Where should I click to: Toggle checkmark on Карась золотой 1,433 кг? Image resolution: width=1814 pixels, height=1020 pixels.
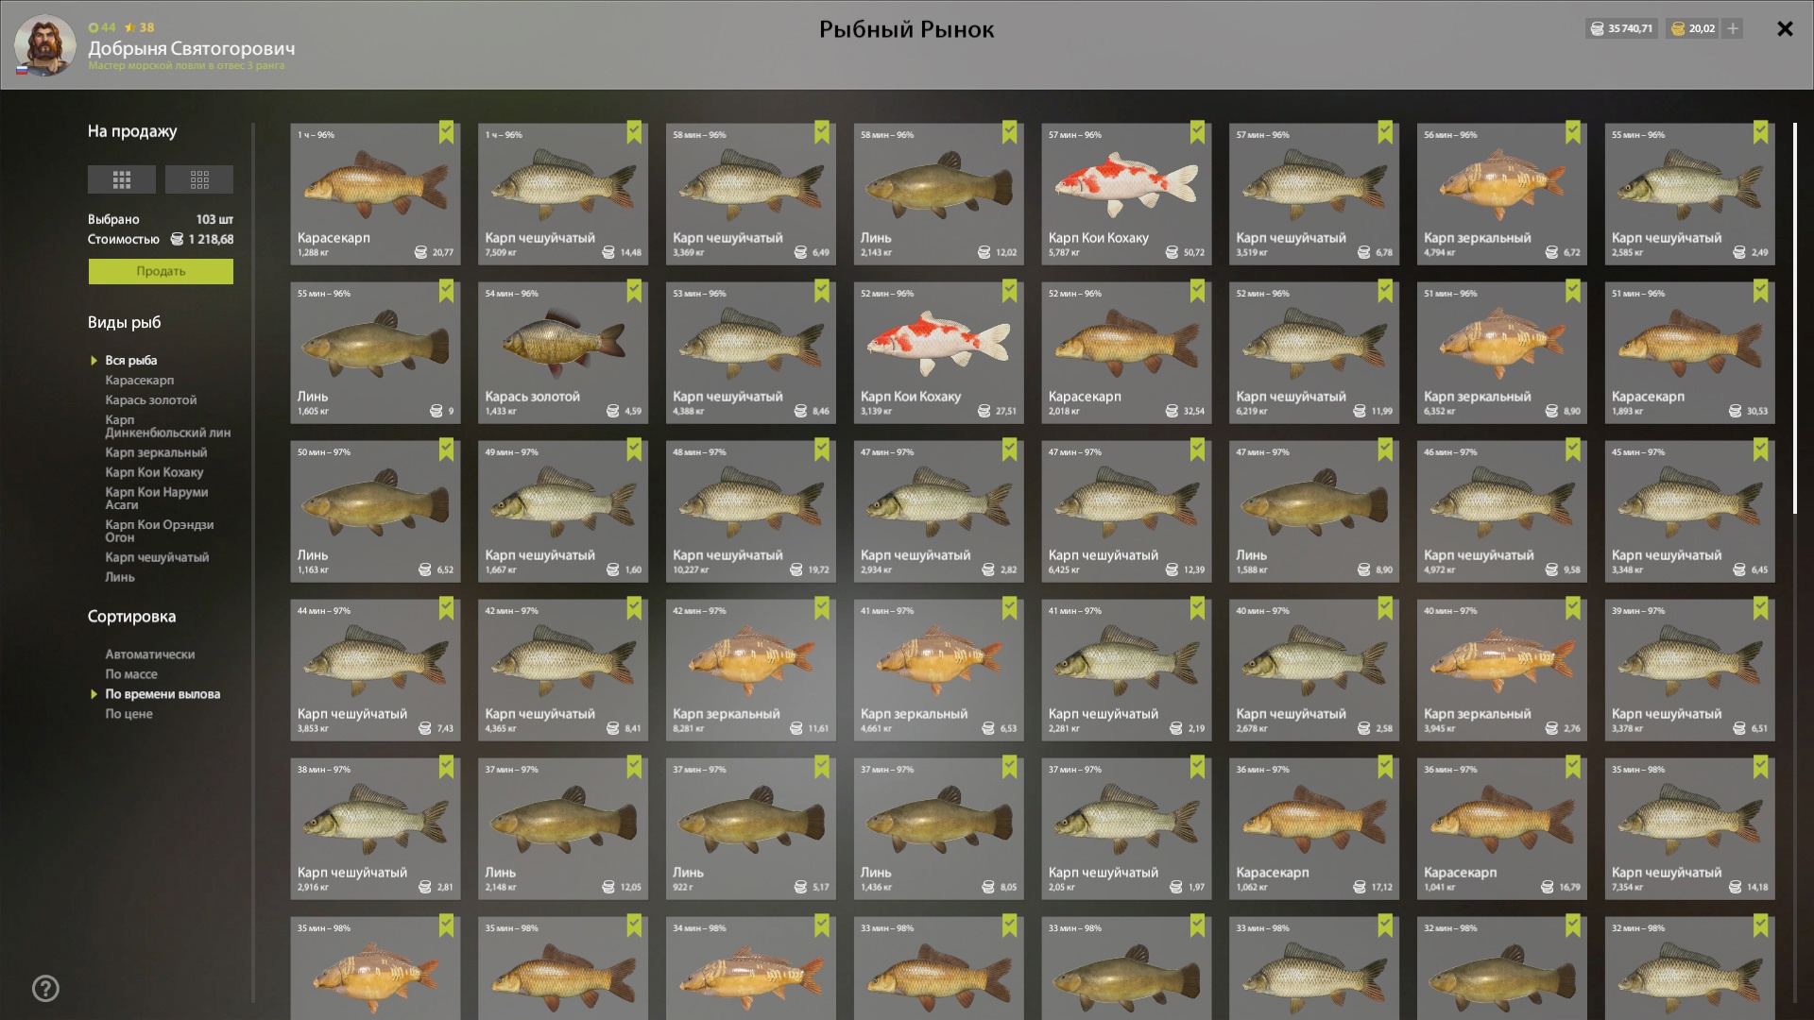coord(634,291)
